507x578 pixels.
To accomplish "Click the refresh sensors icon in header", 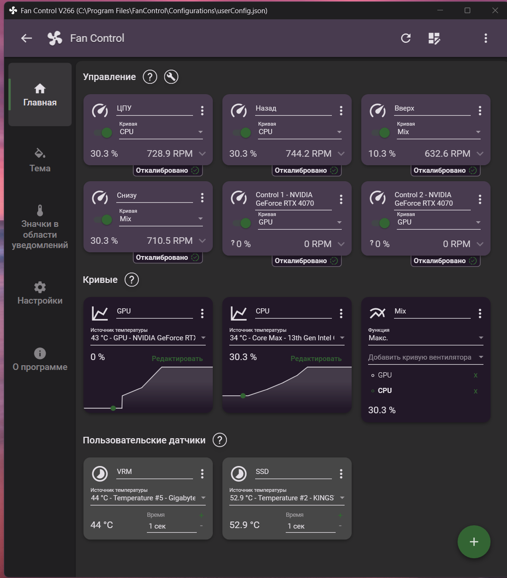I will click(x=406, y=39).
